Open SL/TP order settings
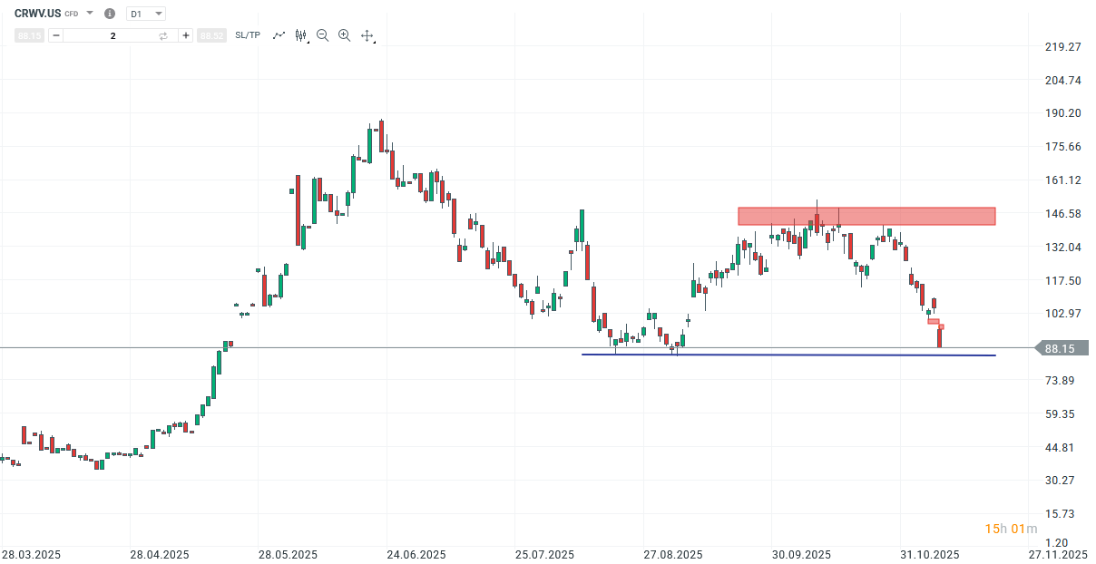 [x=246, y=34]
